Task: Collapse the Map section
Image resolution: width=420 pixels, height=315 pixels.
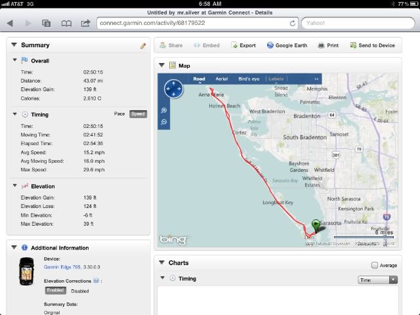Action: [161, 66]
